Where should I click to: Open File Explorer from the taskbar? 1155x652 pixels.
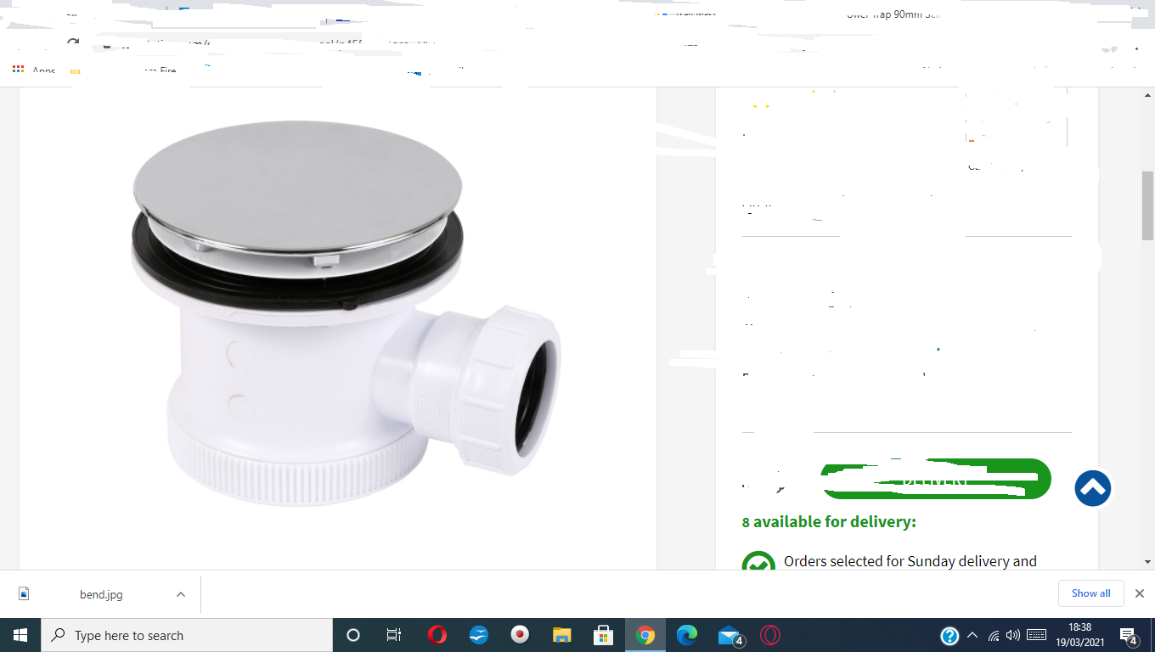coord(561,635)
